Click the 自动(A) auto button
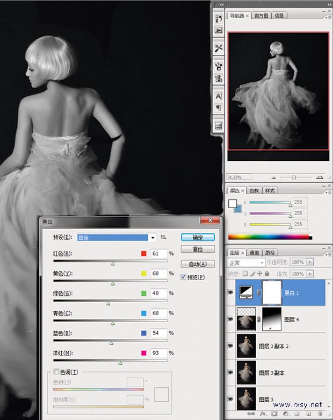The width and height of the screenshot is (333, 420). click(198, 264)
